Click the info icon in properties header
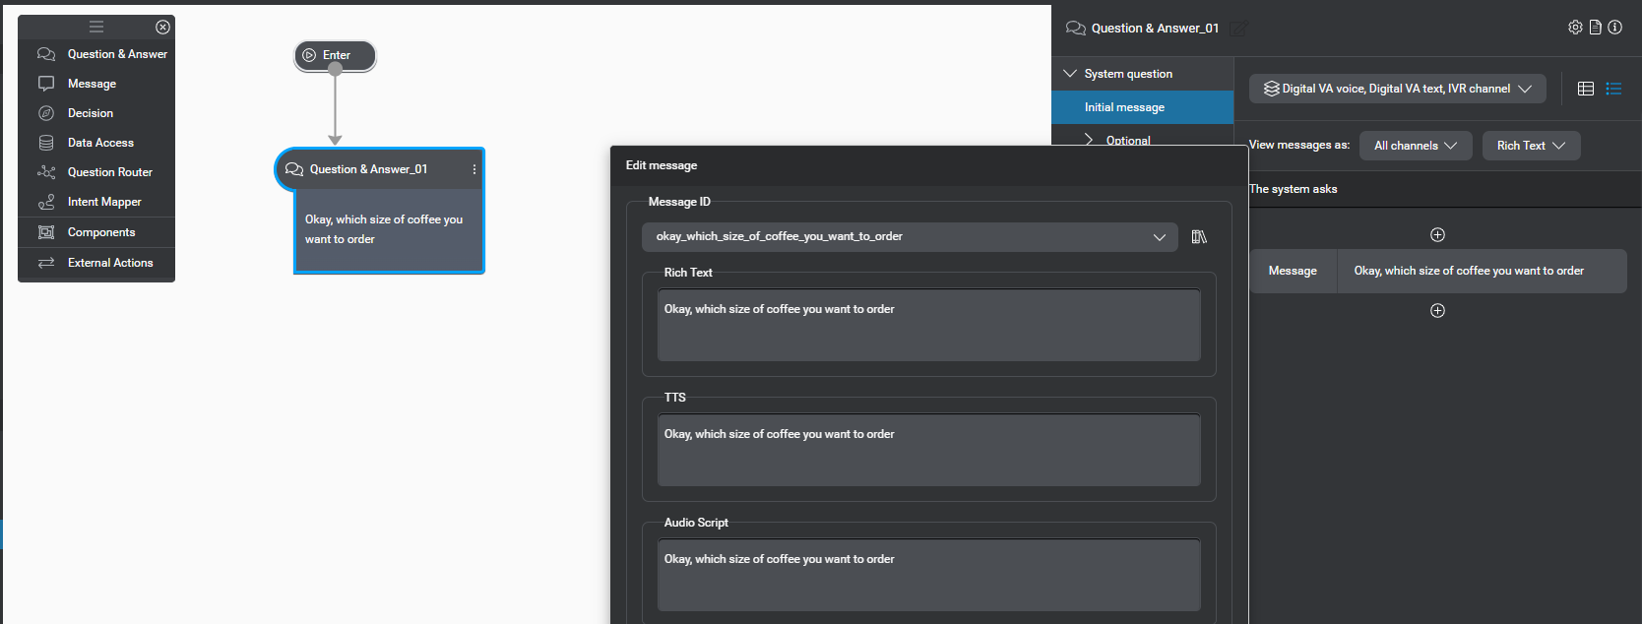Image resolution: width=1642 pixels, height=624 pixels. tap(1614, 28)
